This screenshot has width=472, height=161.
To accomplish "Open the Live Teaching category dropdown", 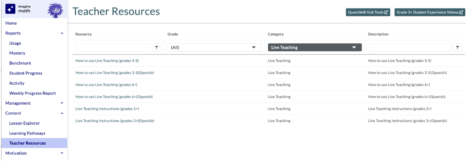I will 315,47.
